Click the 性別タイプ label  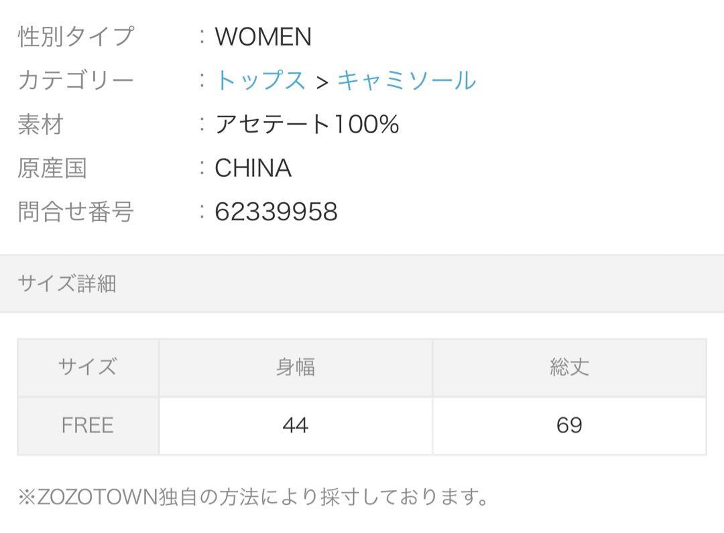pos(76,36)
